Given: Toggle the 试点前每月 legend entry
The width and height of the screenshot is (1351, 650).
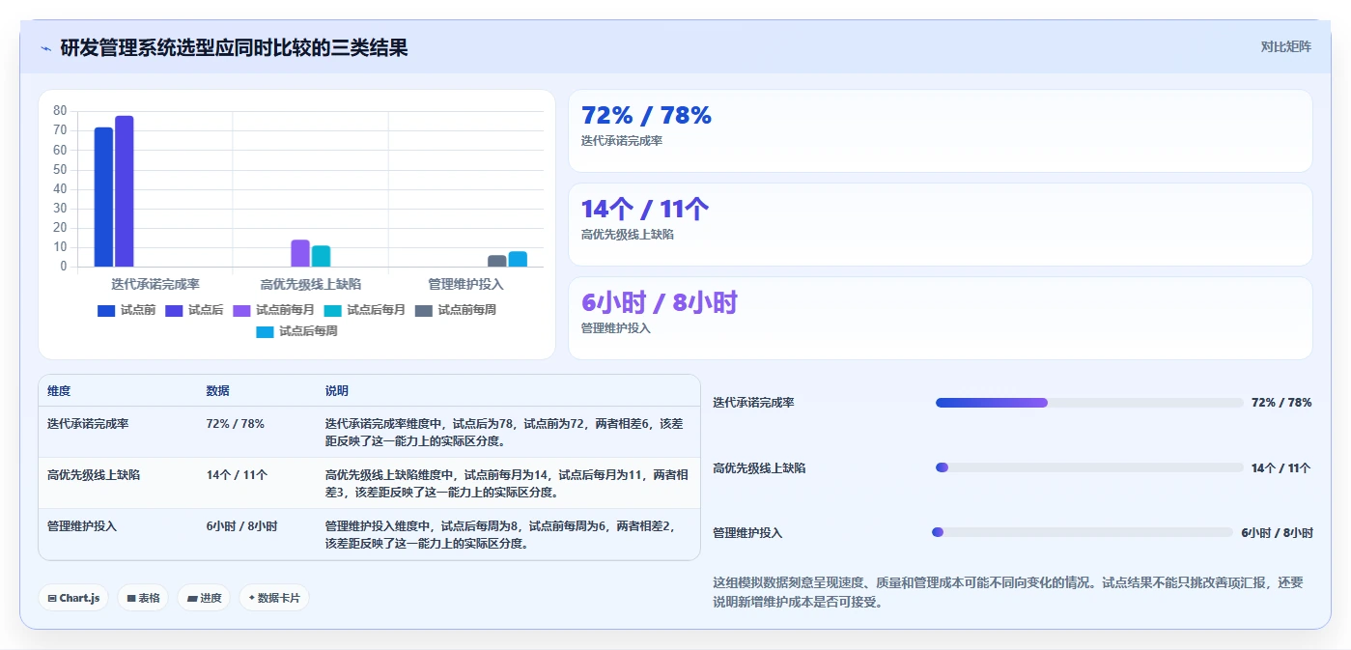Looking at the screenshot, I should 273,310.
